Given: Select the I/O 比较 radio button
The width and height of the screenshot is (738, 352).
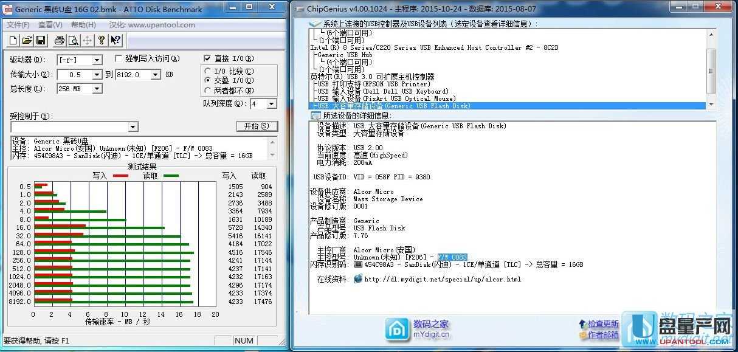Looking at the screenshot, I should [208, 71].
